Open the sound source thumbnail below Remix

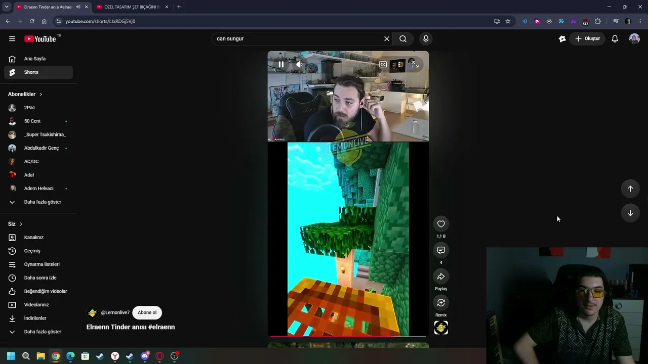[441, 328]
